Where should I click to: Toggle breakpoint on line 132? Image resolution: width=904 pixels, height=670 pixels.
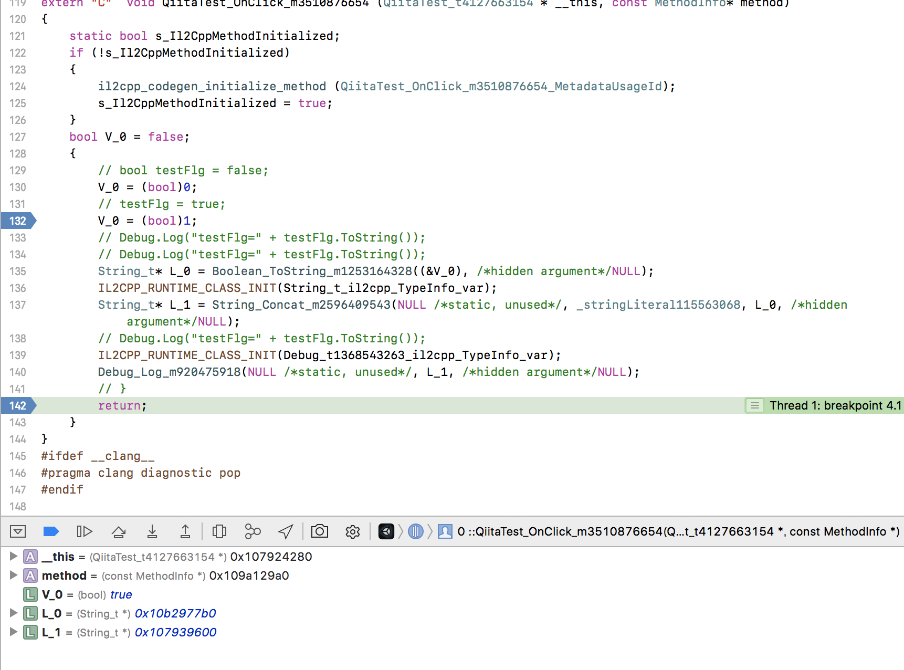(x=19, y=221)
